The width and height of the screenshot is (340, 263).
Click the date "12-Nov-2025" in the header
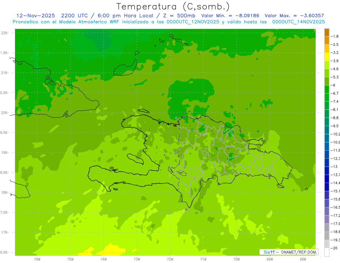pyautogui.click(x=35, y=16)
